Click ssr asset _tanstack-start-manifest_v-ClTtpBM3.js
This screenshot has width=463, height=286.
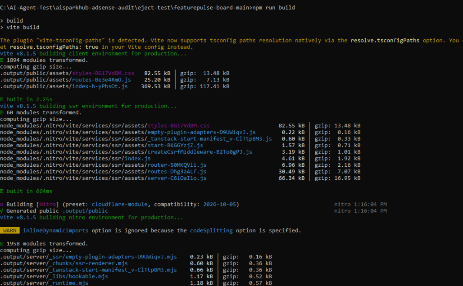(x=210, y=139)
